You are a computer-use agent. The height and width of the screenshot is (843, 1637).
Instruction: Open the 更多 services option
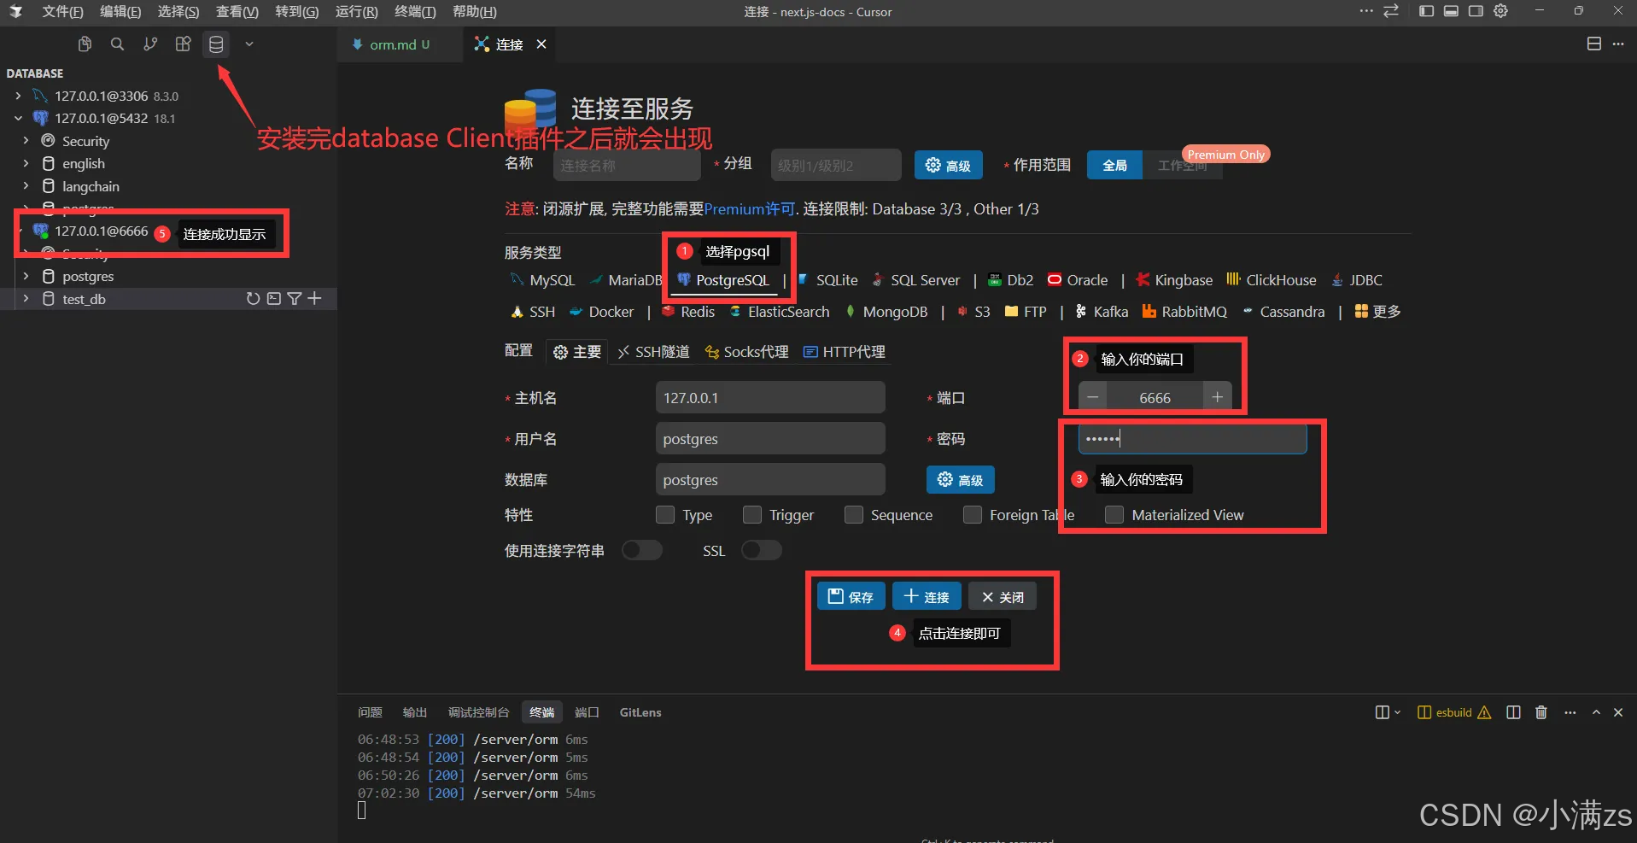pyautogui.click(x=1377, y=312)
